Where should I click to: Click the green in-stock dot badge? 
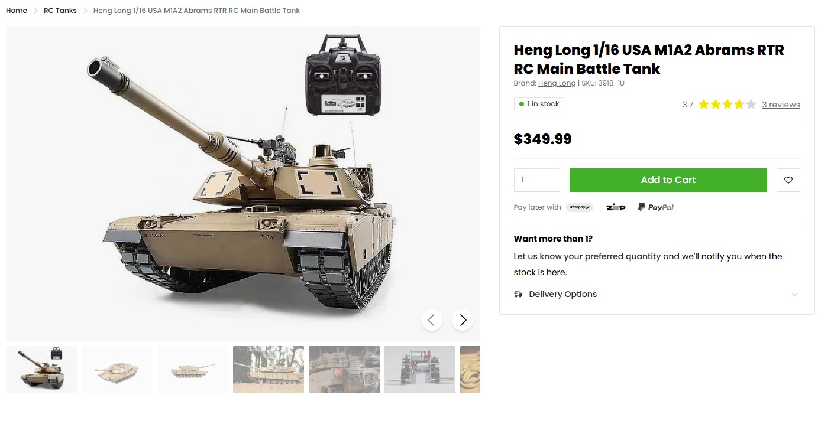point(521,103)
